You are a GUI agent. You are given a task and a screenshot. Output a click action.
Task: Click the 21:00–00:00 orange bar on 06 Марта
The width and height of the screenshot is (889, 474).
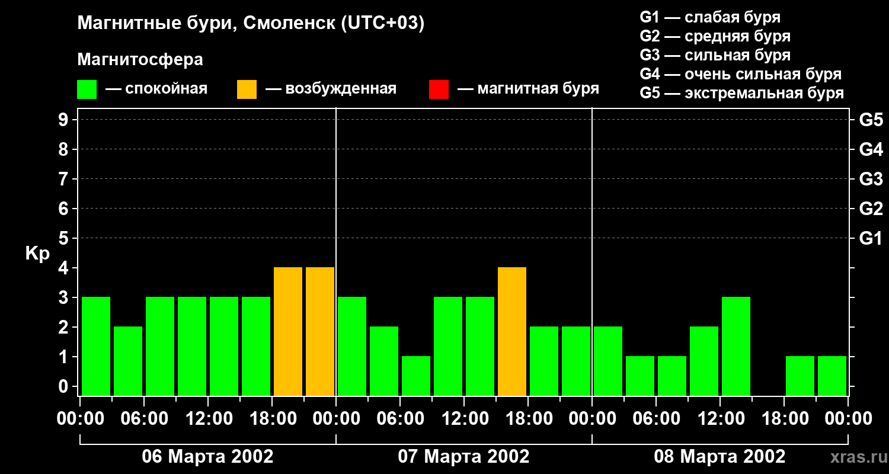tap(320, 331)
